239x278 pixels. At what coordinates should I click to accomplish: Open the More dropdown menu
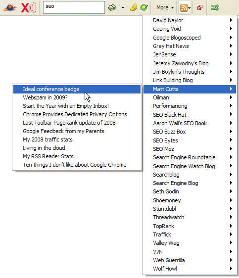tap(165, 7)
